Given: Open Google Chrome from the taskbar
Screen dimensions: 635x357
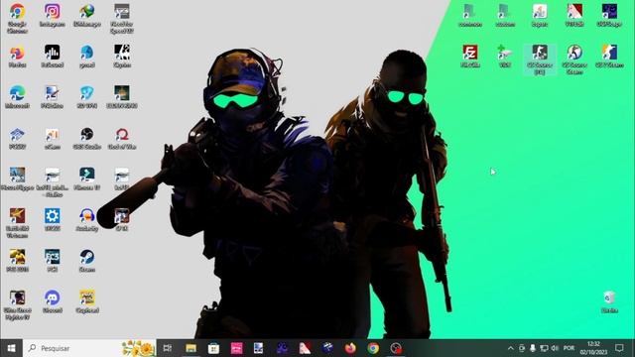Looking at the screenshot, I should pyautogui.click(x=373, y=348).
